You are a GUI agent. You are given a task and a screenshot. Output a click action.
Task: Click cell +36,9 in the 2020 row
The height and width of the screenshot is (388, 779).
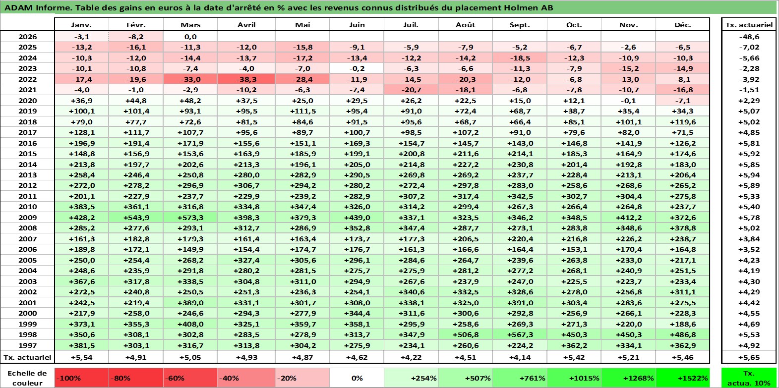point(81,101)
